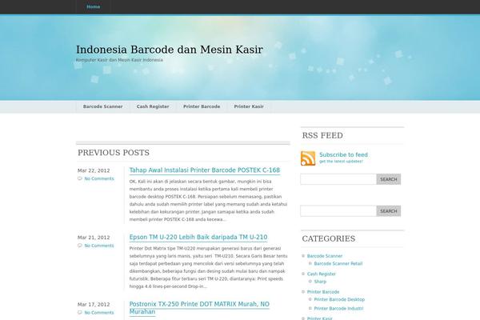Viewport: 480px width, 320px height.
Task: Open the Barcode Scanner navigation tab
Action: (x=103, y=106)
